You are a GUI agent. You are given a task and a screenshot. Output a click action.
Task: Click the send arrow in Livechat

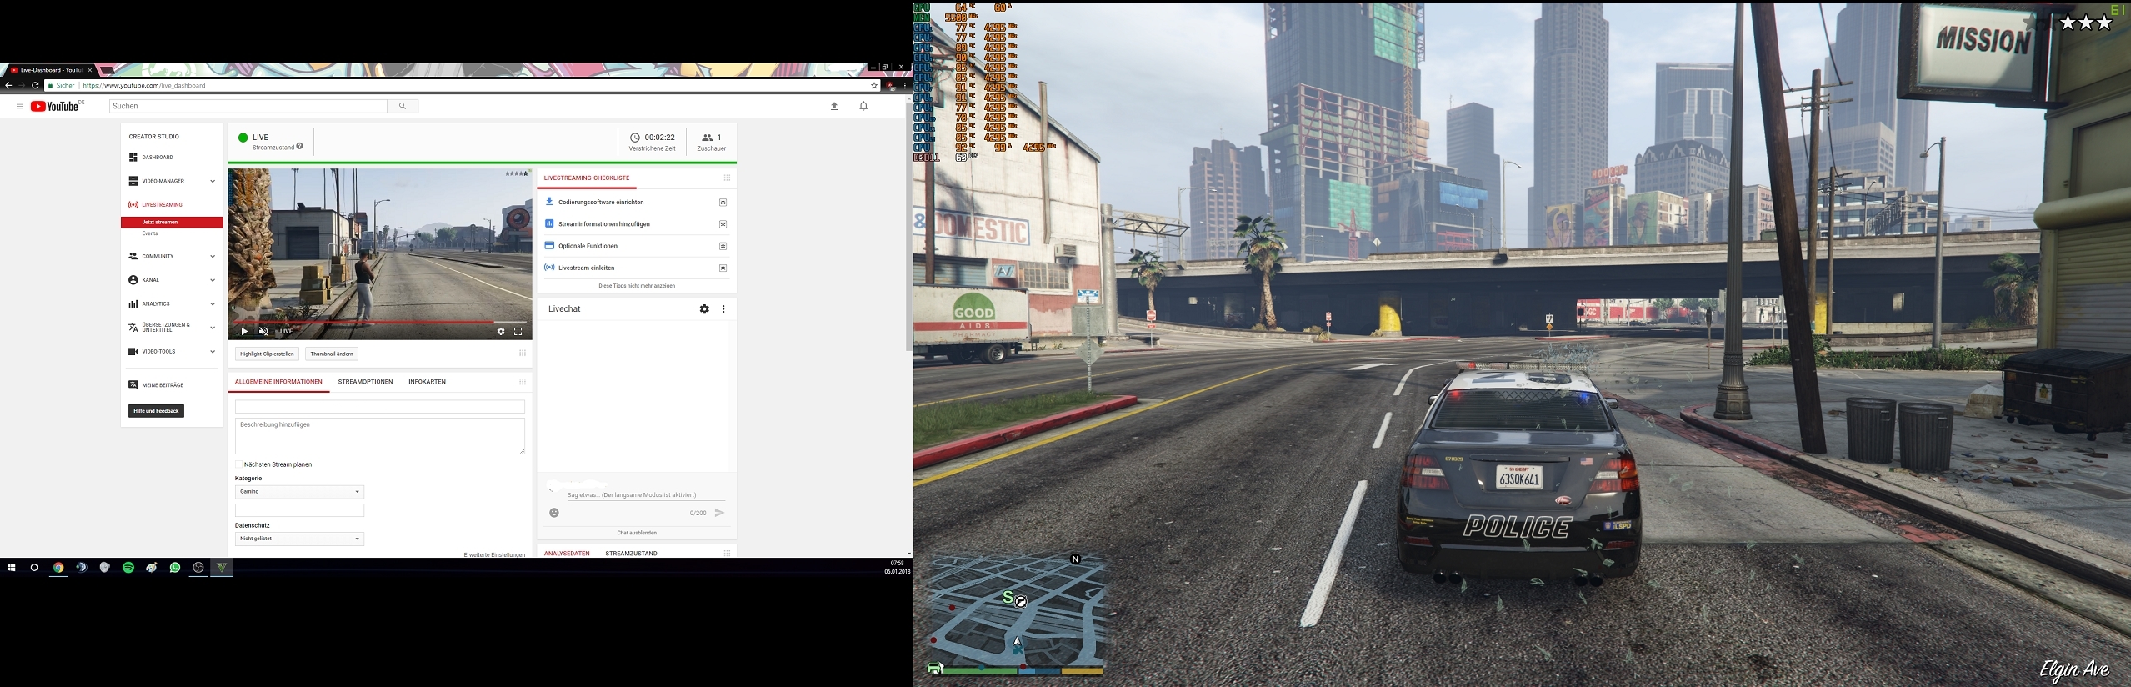tap(719, 513)
